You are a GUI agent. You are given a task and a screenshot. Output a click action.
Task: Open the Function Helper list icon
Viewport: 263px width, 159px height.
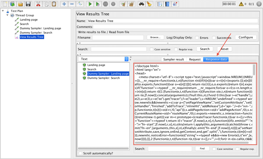coord(159,4)
